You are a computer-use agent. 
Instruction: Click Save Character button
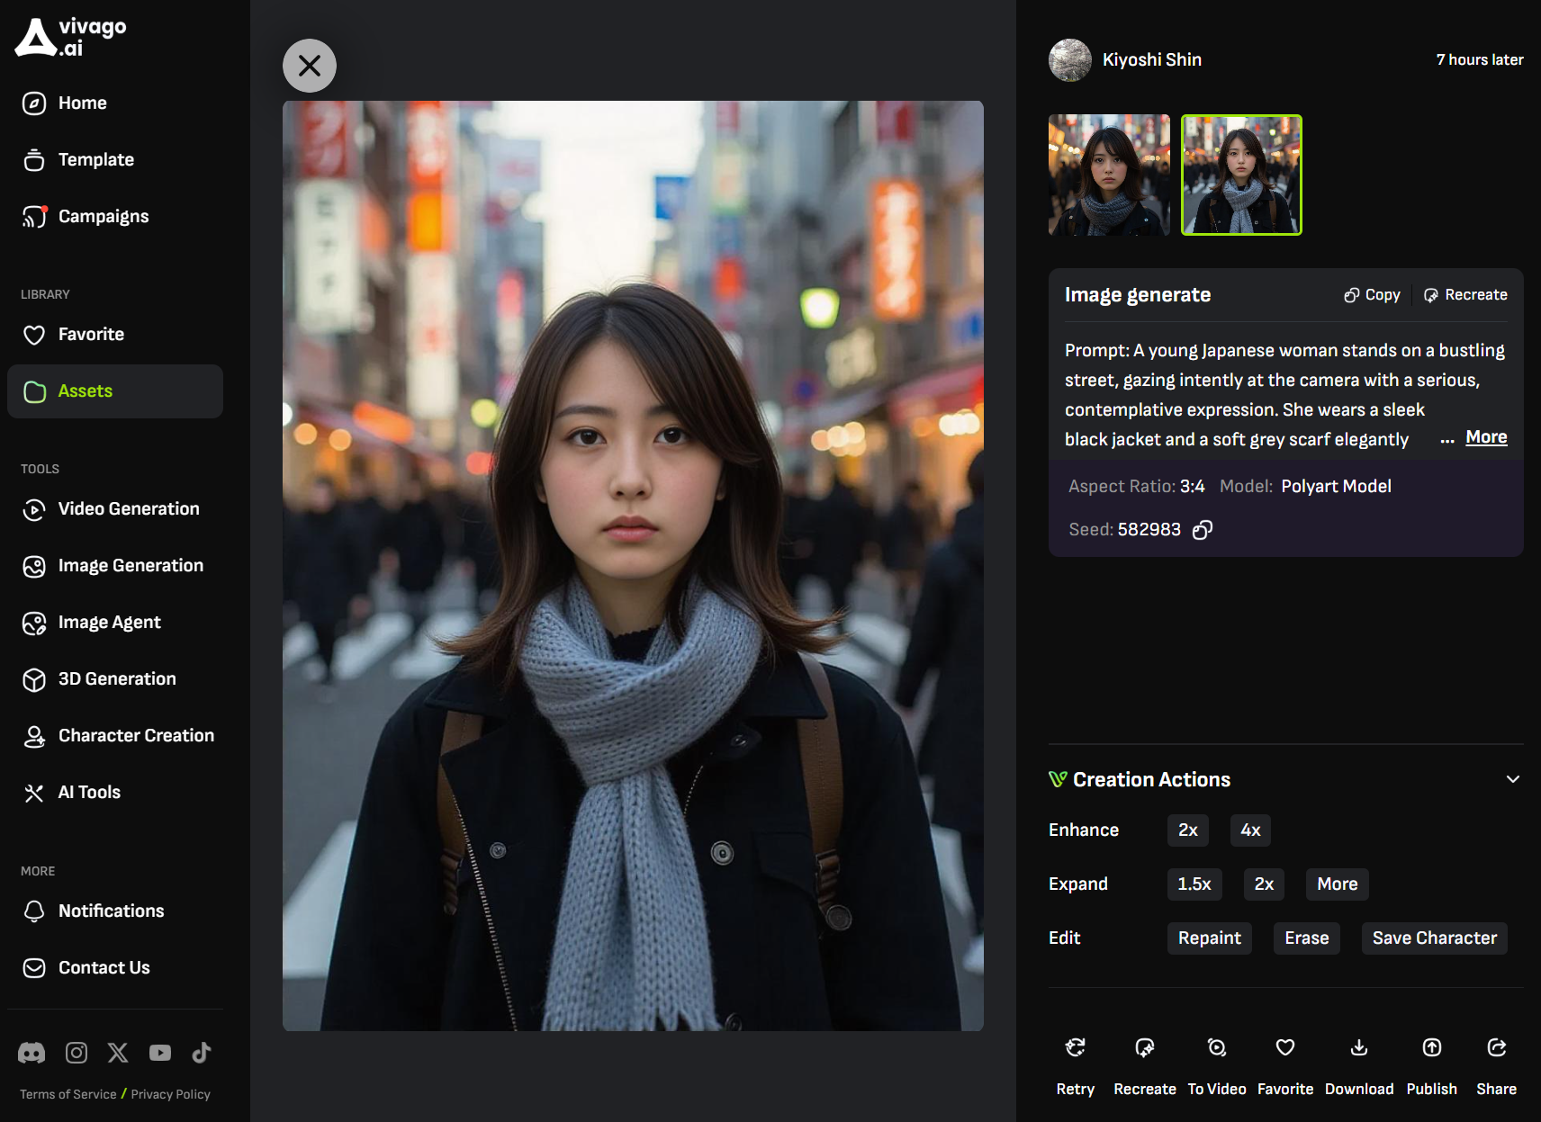pyautogui.click(x=1434, y=938)
